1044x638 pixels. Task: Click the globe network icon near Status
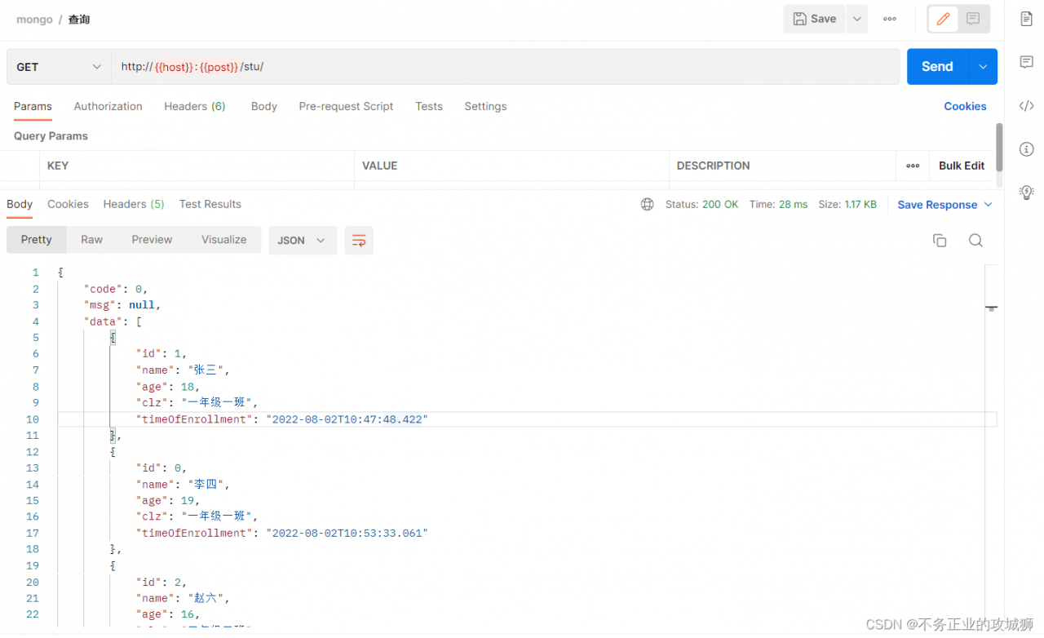[648, 205]
